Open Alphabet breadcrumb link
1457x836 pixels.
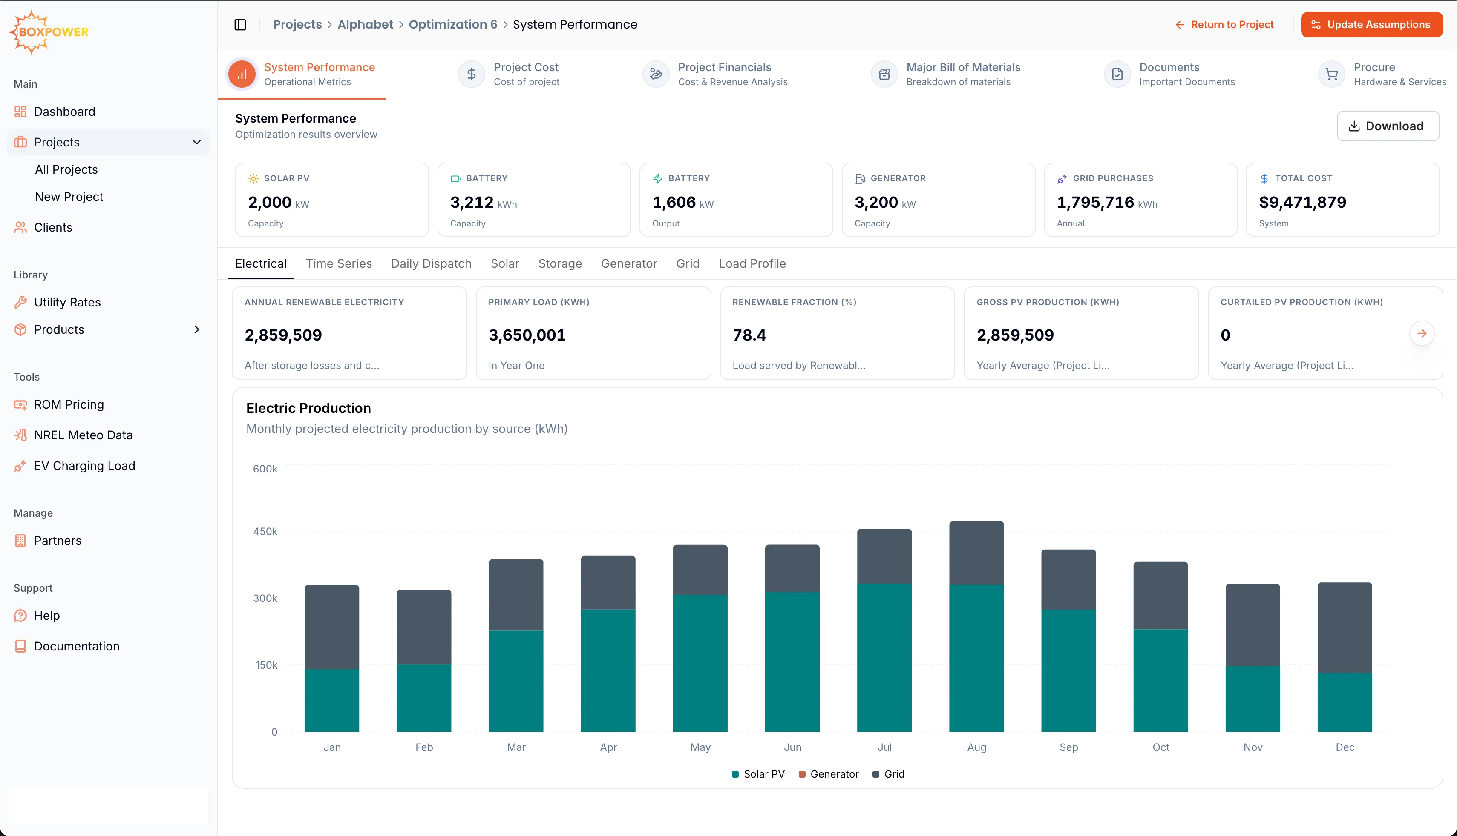tap(366, 25)
